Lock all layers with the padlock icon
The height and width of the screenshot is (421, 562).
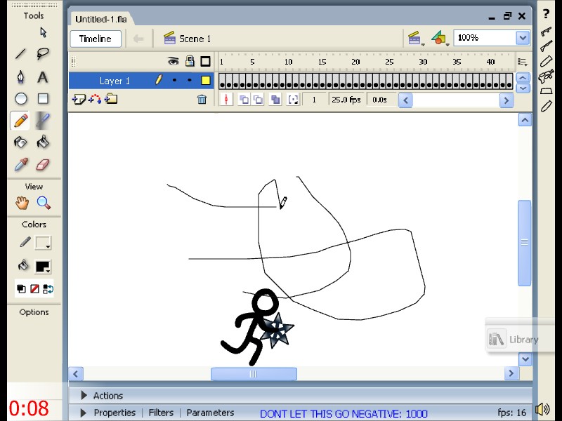[189, 62]
